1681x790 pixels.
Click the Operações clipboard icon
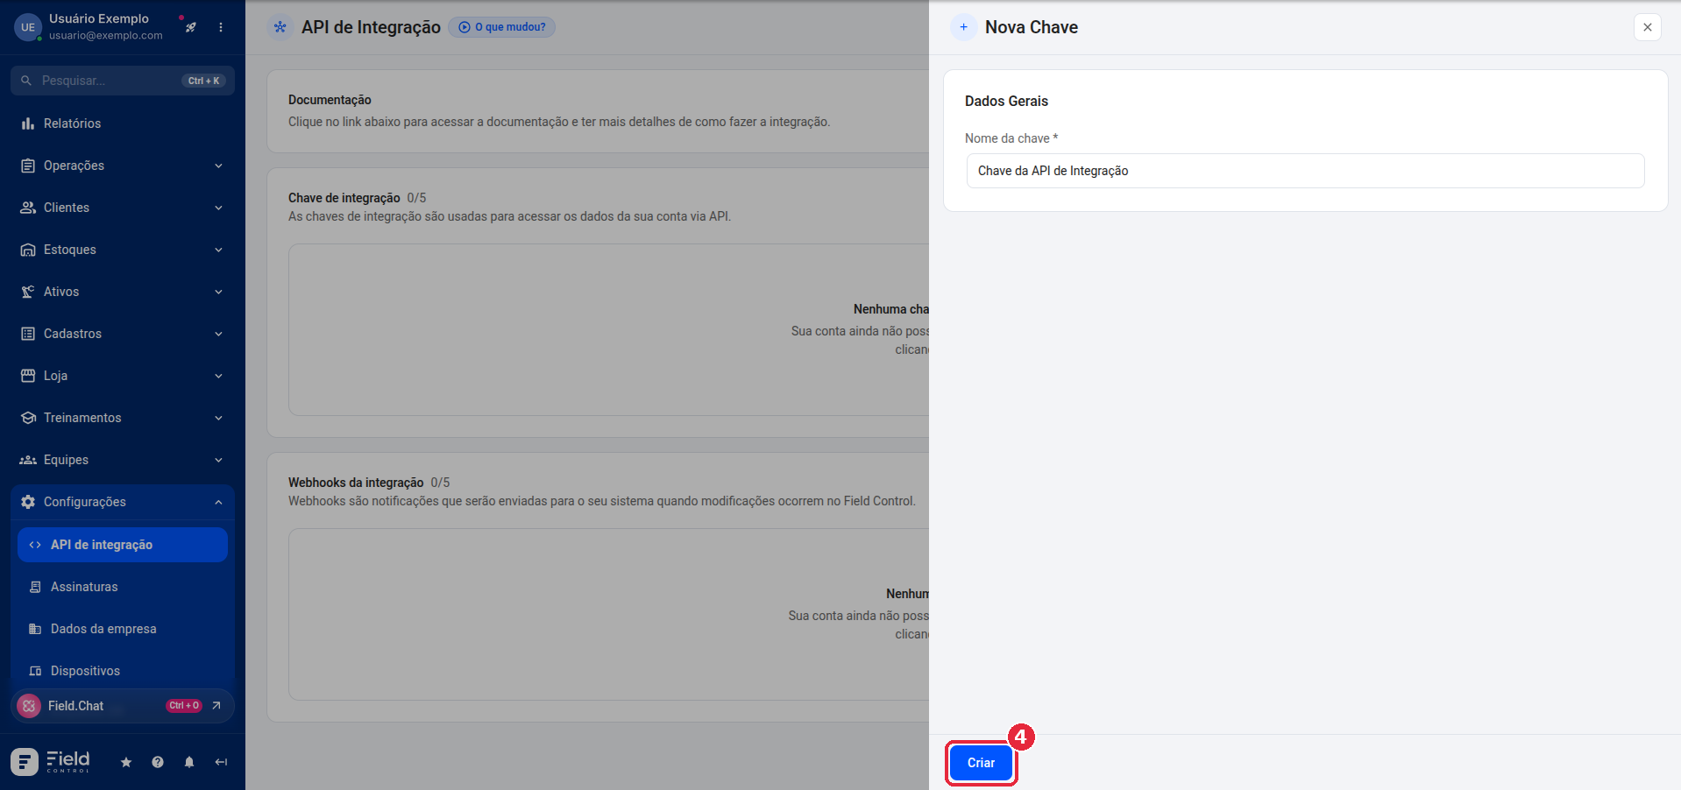pos(28,166)
